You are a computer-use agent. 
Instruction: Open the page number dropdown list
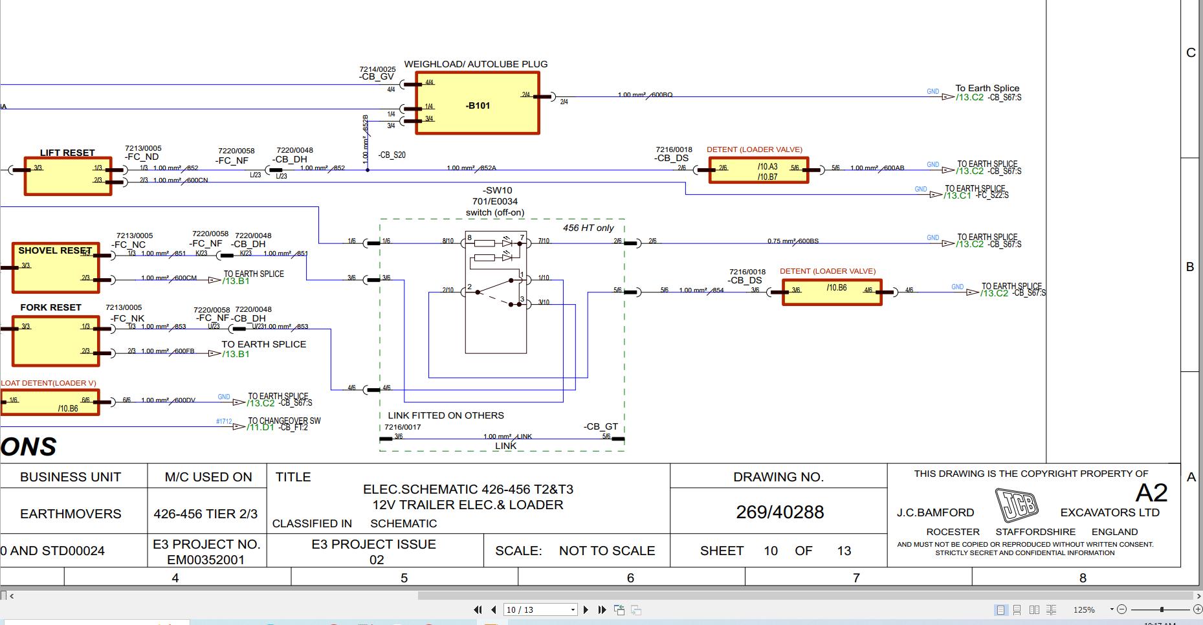point(572,609)
